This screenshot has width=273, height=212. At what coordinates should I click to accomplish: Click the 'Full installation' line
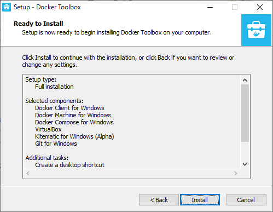[x=54, y=87]
